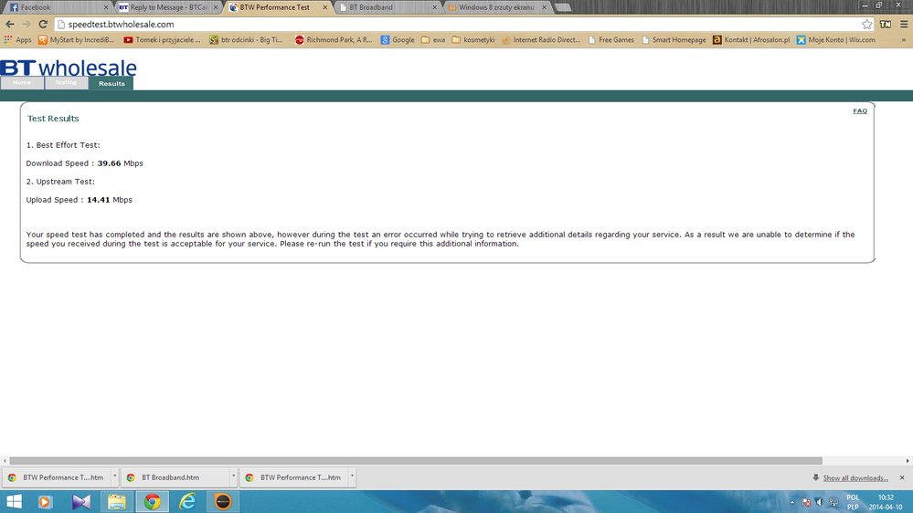Screen dimensions: 913x513
Task: Open the Visual Studio taskbar icon
Action: (81, 501)
